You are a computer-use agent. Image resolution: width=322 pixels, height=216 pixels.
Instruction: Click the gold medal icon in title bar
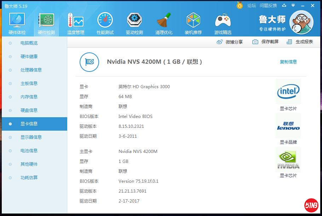tap(240, 6)
